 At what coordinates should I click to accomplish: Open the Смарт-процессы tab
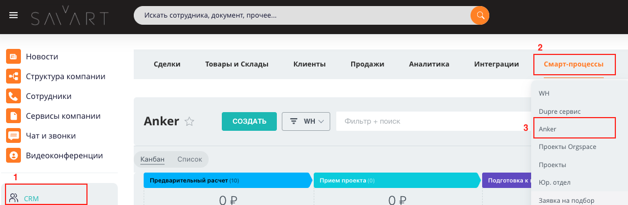[x=574, y=64]
